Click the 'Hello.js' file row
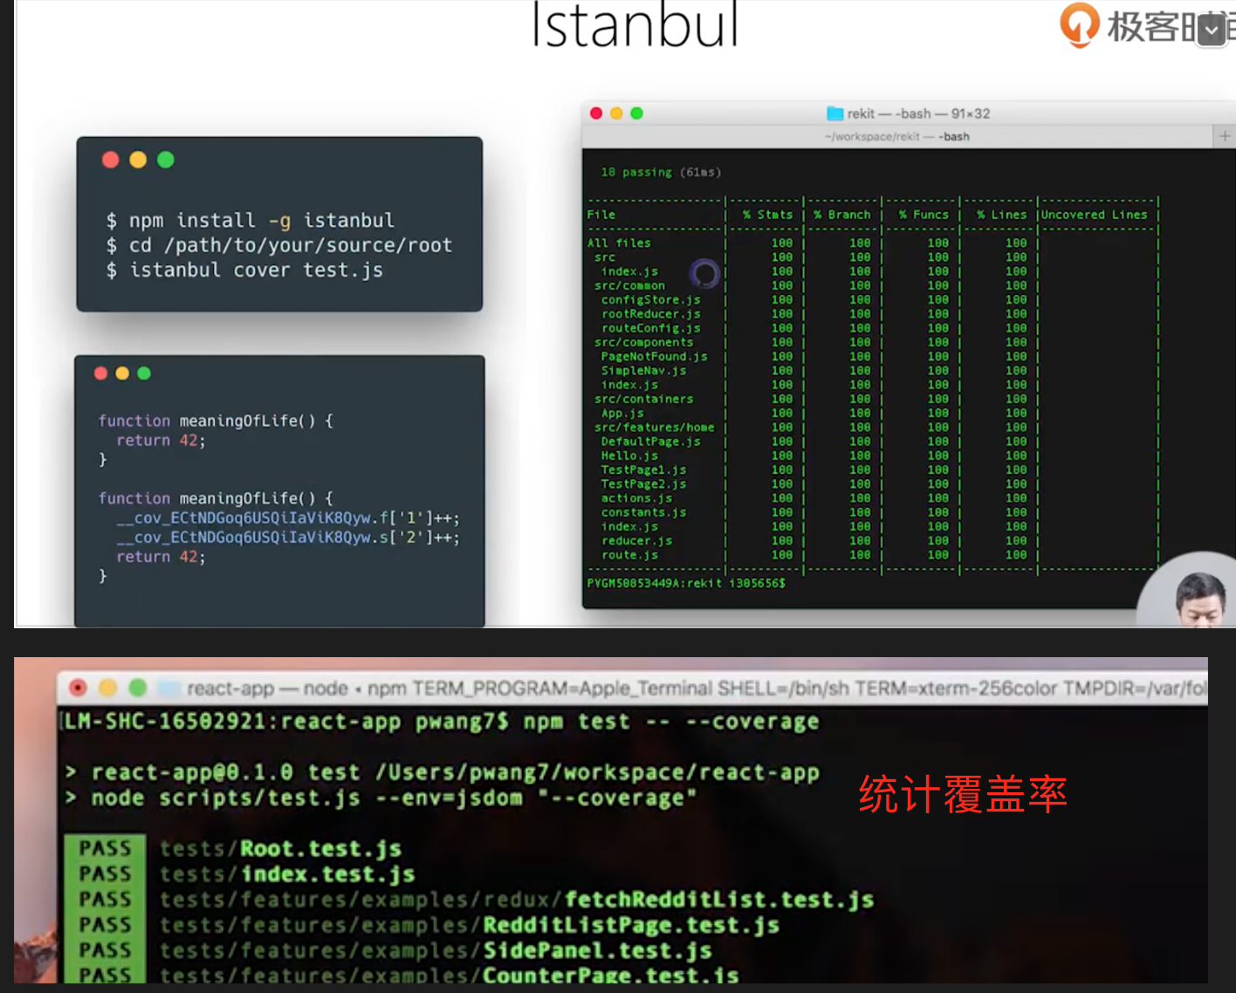The image size is (1236, 993). pos(630,455)
